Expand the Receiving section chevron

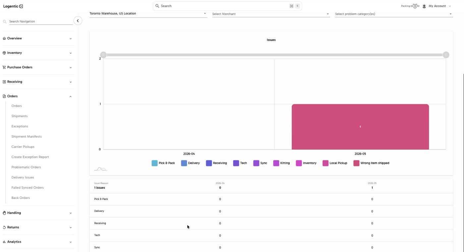click(71, 82)
